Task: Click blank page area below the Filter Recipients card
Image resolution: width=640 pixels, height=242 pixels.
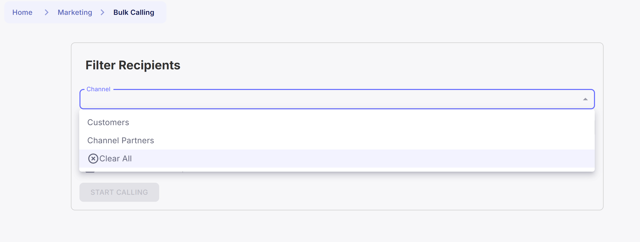Action: coord(327,226)
